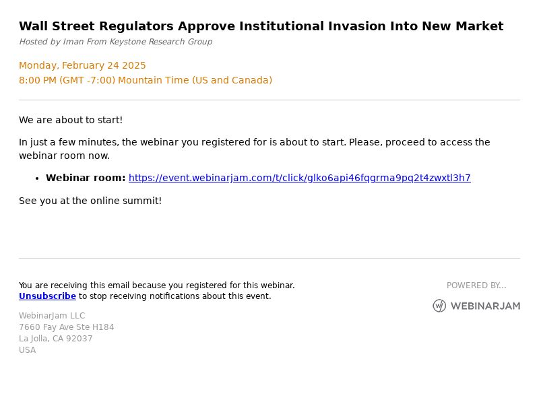This screenshot has height=404, width=539.
Task: Click the bullet point before Webinar room
Action: [x=37, y=178]
